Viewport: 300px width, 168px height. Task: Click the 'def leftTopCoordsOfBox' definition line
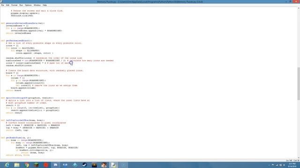[x=23, y=120]
